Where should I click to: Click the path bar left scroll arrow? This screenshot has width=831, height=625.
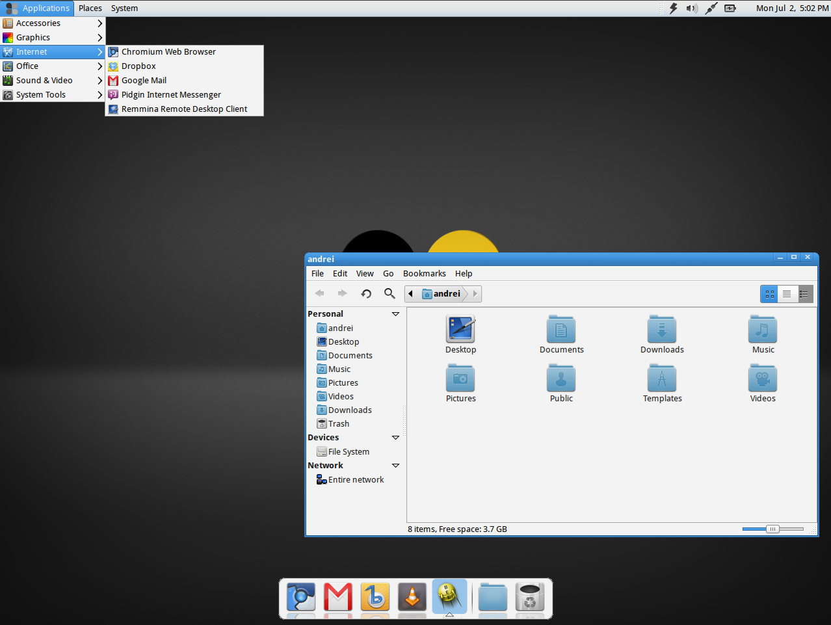click(411, 294)
